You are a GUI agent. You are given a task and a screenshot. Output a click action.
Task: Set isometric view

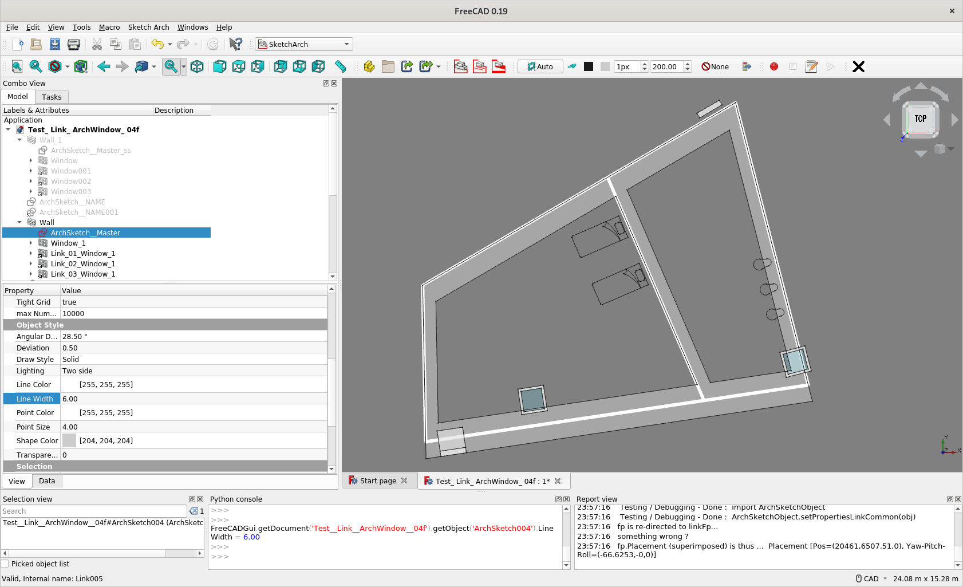pos(196,66)
